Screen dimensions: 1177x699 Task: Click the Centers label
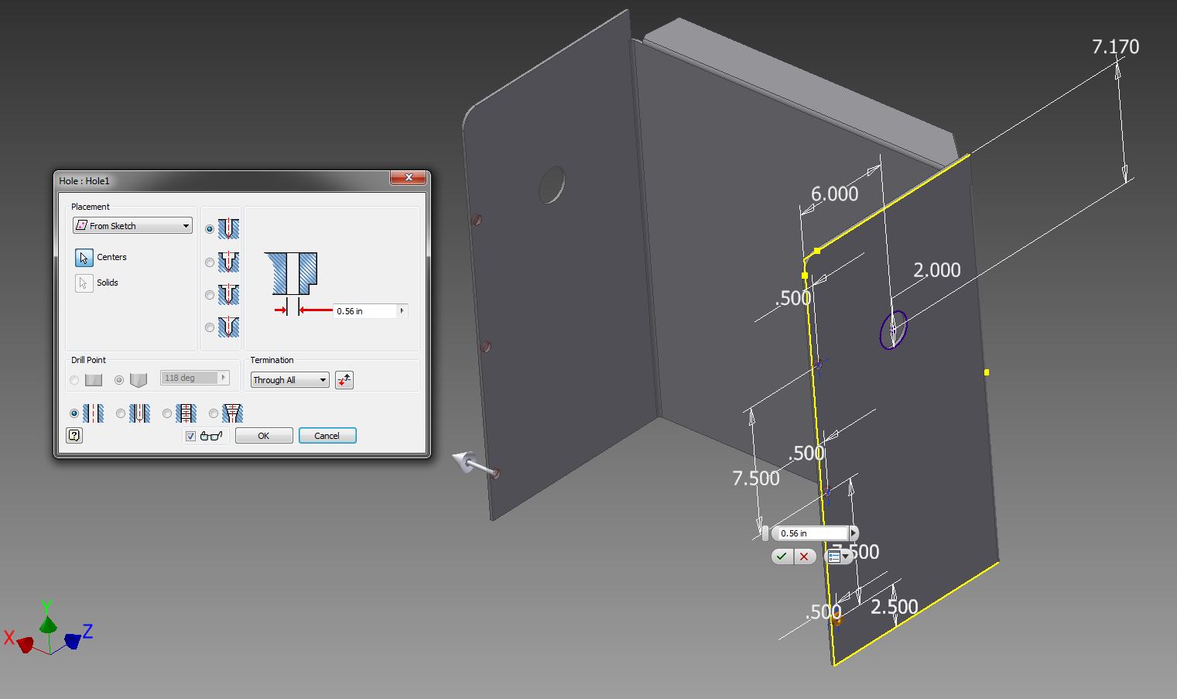click(x=111, y=257)
